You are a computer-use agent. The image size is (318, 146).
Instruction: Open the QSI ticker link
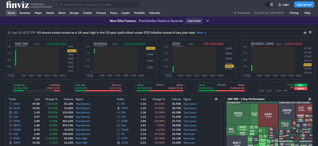(16, 113)
